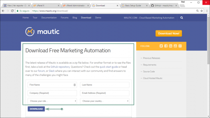Open the Github repository link
The height and width of the screenshot is (118, 210).
click(60, 67)
